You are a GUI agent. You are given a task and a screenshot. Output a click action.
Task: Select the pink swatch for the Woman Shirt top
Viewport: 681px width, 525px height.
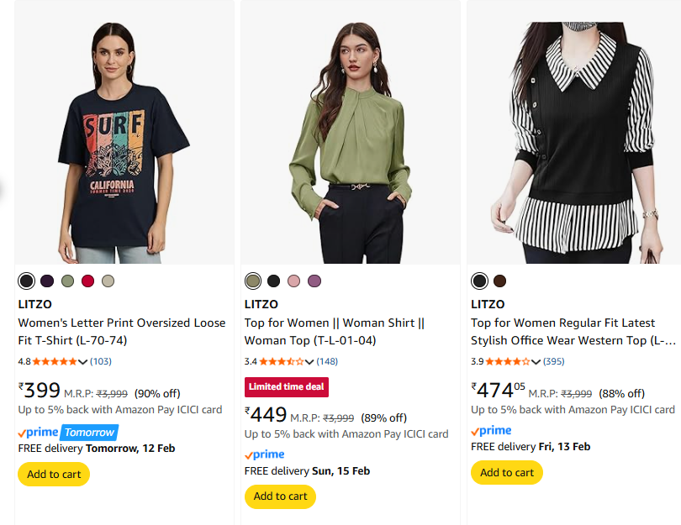coord(293,281)
